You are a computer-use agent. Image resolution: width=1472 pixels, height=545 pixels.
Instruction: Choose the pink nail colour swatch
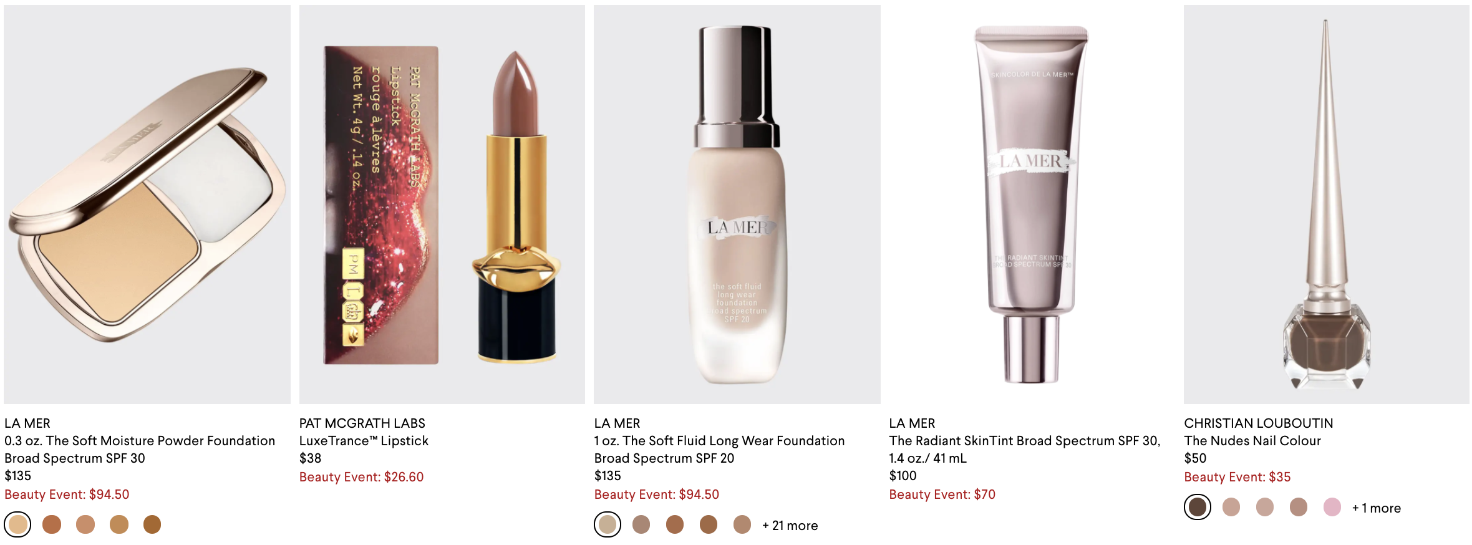[x=1332, y=507]
